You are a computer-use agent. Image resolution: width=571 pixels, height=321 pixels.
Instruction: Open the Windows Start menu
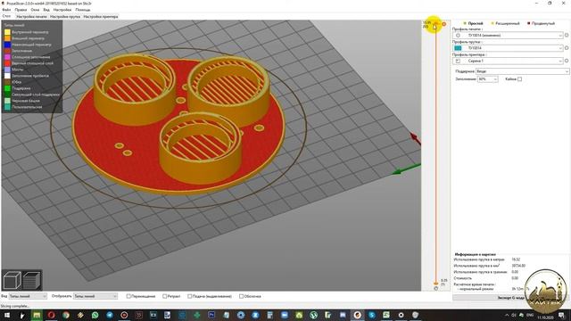click(7, 315)
